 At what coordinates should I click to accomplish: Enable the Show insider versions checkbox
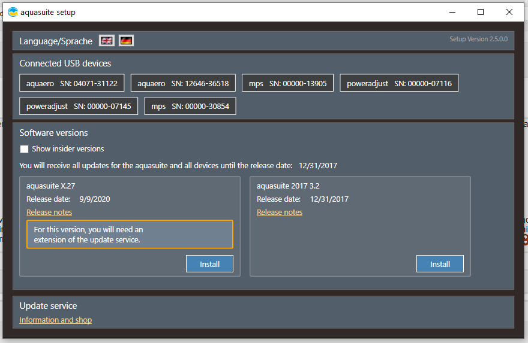tap(25, 149)
